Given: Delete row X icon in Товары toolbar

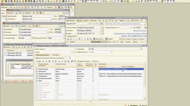Looking at the screenshot, I should 77,39.
